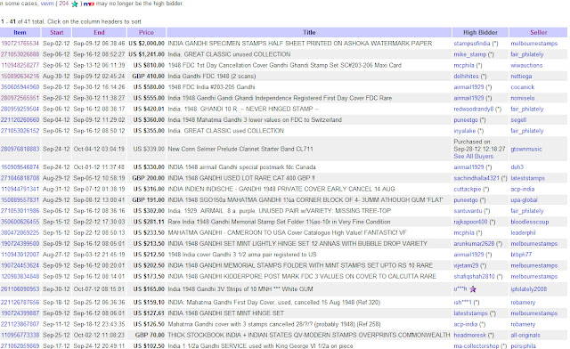Viewport: 570px width, 349px height.
Task: Open bidder shafiqshah2810 profile
Action: tap(474, 276)
